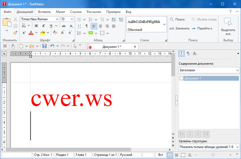
Task: Click the Заменить button
Action: tap(178, 28)
